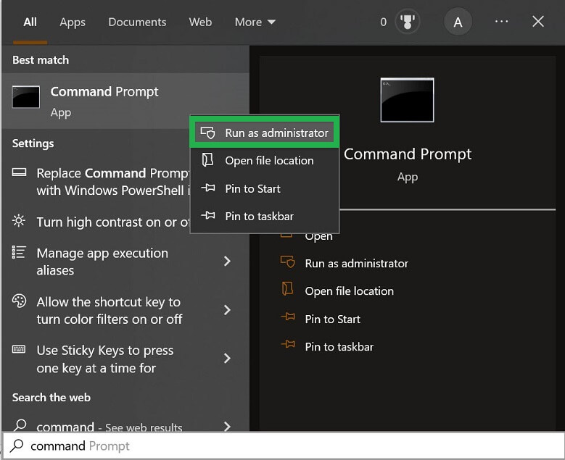The width and height of the screenshot is (565, 460).
Task: Click the keyboard icon beside Sticky Keys setting
Action: (x=19, y=349)
